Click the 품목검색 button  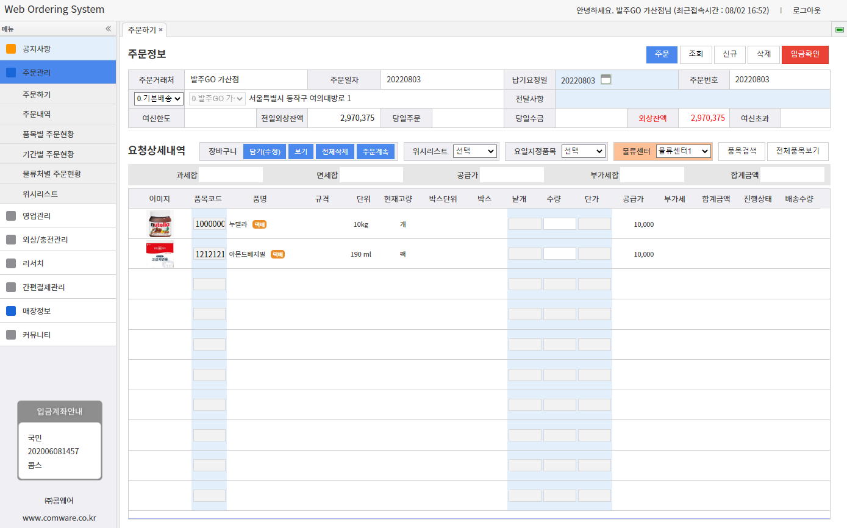(742, 151)
